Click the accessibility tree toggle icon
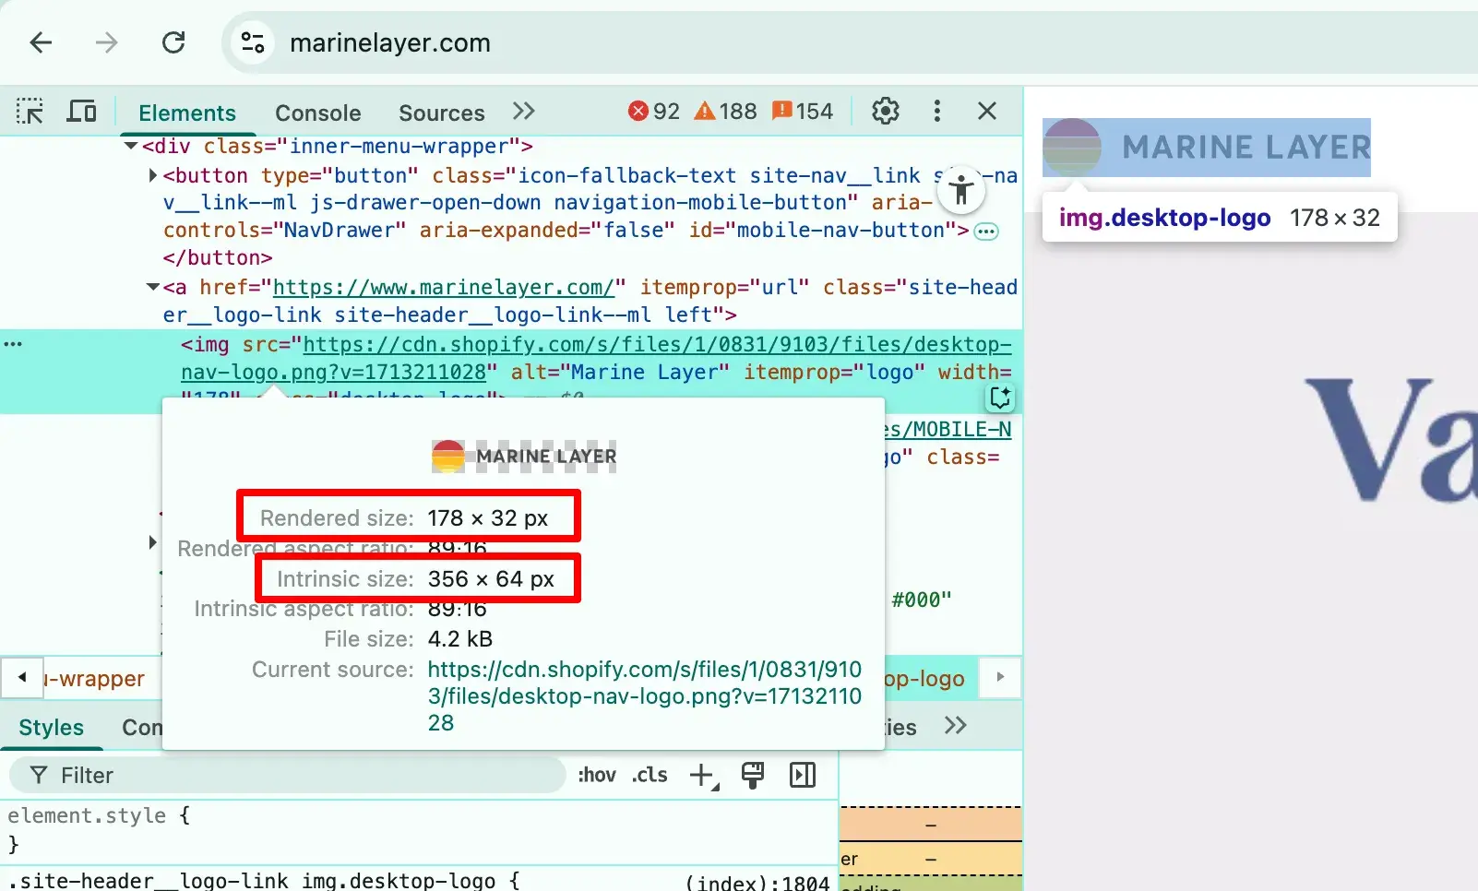Image resolution: width=1478 pixels, height=891 pixels. click(x=961, y=190)
